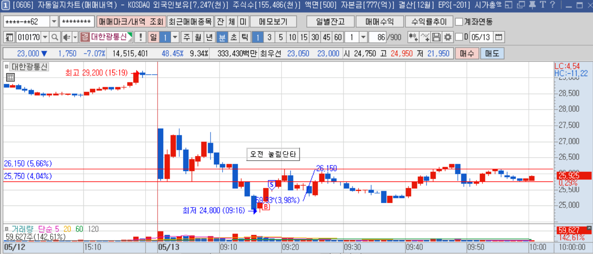Enable the 계좌연동 checkbox
Screen dimensions: 593x254
coord(459,22)
